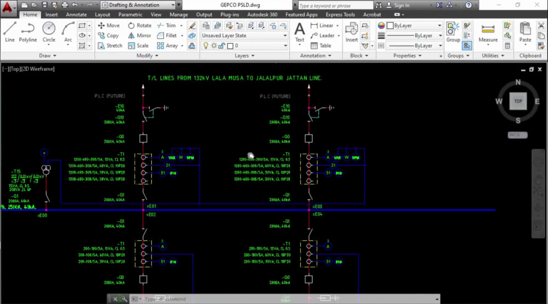Click the object color swatch in Properties
Screen dimensions: 548x304
[x=390, y=26]
